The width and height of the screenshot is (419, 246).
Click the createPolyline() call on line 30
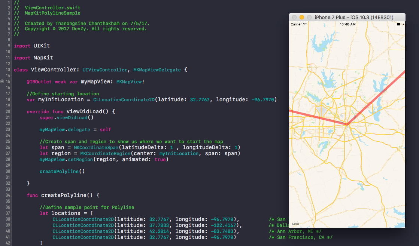[63, 171]
